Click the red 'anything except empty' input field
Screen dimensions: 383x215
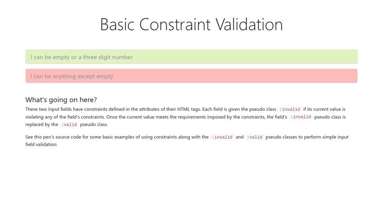[x=191, y=76]
